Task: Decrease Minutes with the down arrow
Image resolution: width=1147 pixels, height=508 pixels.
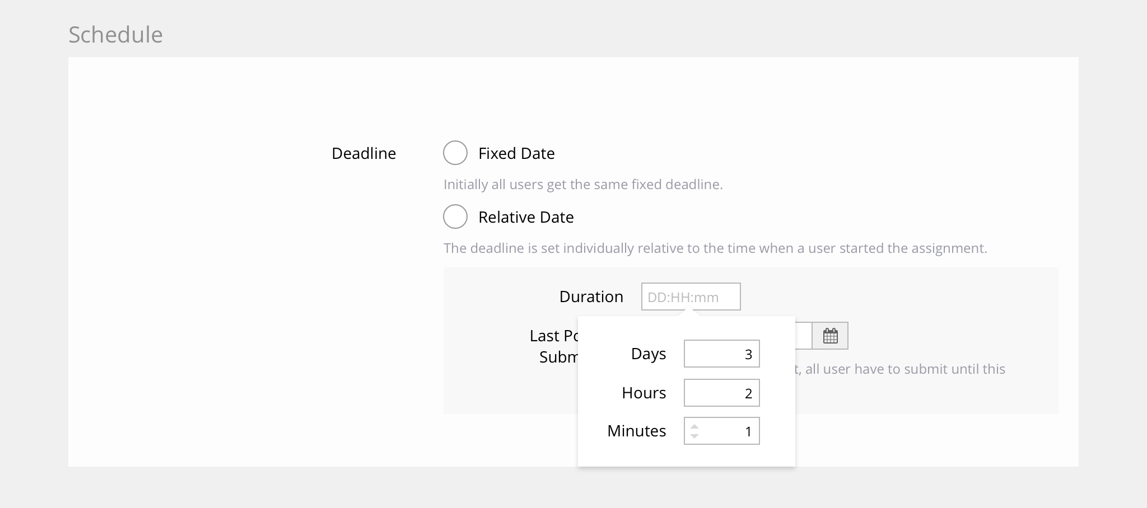Action: (694, 436)
